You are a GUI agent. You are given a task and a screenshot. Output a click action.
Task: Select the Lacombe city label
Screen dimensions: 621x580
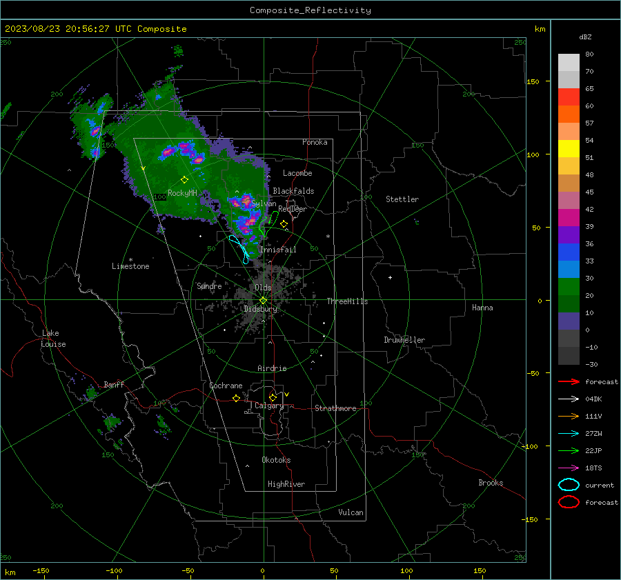coord(297,173)
